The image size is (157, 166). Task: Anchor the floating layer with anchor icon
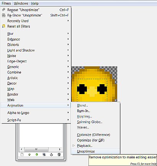51,155
